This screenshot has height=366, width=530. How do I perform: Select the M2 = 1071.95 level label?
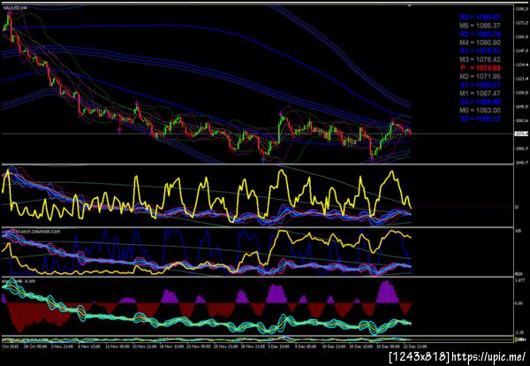[x=480, y=76]
